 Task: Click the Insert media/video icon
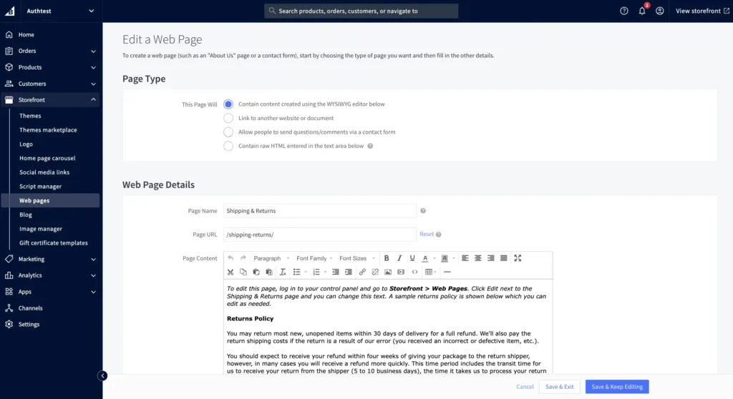click(401, 272)
